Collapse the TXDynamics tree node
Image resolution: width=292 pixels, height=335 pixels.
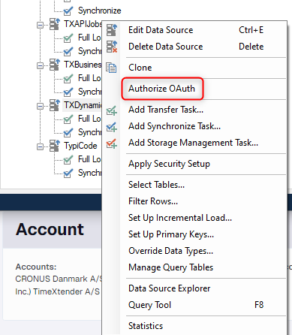pos(40,107)
